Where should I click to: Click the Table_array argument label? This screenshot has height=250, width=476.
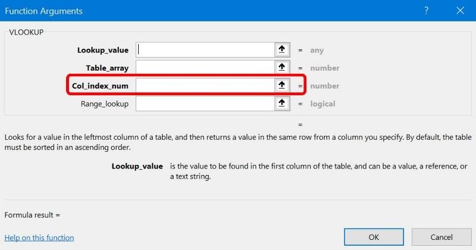pos(107,68)
